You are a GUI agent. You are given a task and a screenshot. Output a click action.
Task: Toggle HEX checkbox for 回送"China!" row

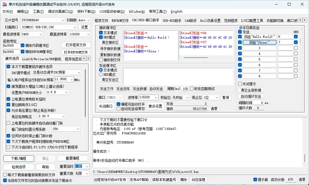click(x=296, y=42)
